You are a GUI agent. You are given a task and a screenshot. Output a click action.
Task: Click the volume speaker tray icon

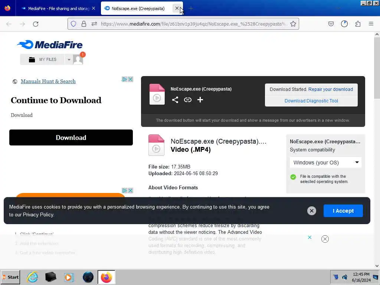344,277
